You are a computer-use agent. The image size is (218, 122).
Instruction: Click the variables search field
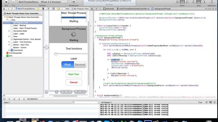click(x=85, y=102)
